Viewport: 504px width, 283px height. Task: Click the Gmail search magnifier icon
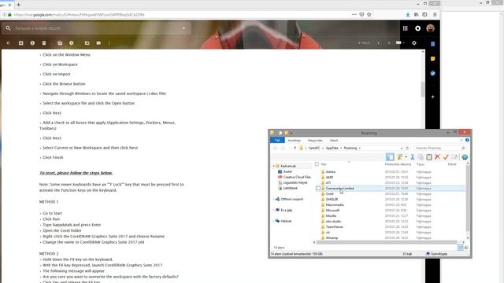point(8,28)
